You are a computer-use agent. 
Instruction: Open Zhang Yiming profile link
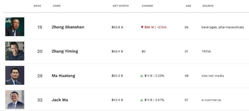pyautogui.click(x=65, y=51)
